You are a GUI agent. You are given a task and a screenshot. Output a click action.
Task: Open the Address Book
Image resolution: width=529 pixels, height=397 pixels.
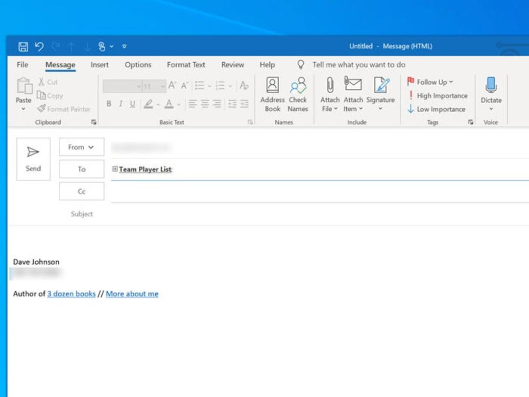[272, 94]
